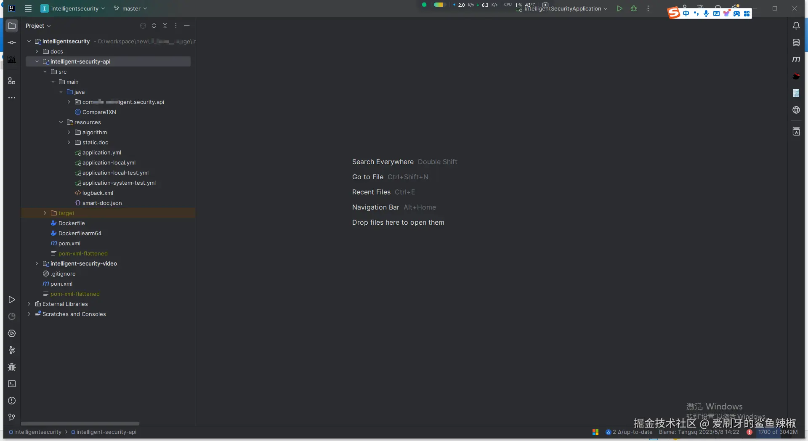Image resolution: width=808 pixels, height=441 pixels.
Task: Open the Problems tool window
Action: coord(12,401)
